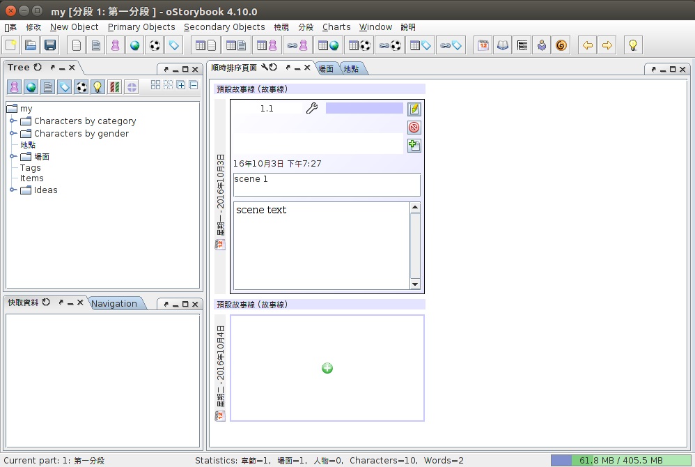Add a new character from the main toolbar

[115, 45]
